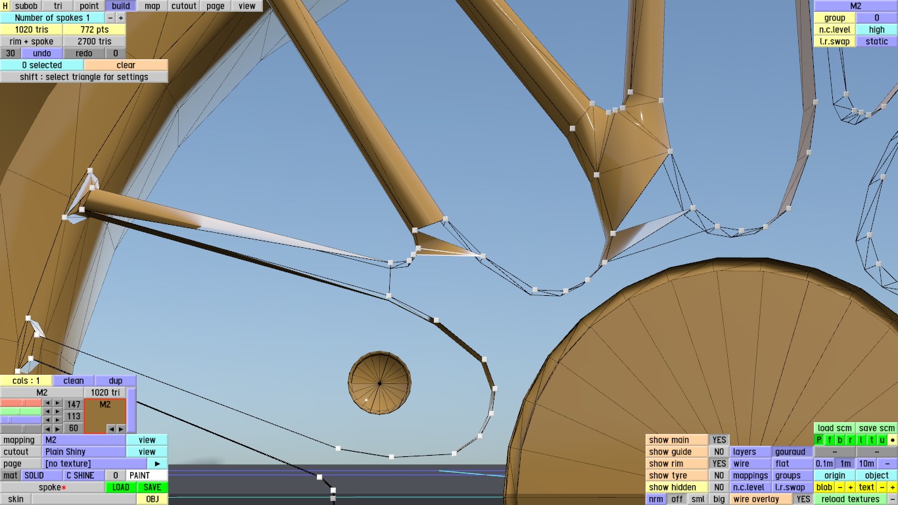The image size is (898, 505).
Task: Adjust the green colour slider
Action: point(21,411)
